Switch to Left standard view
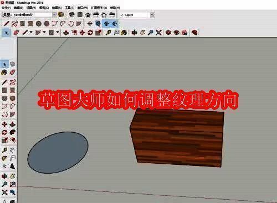The image size is (277, 203). pos(112,15)
